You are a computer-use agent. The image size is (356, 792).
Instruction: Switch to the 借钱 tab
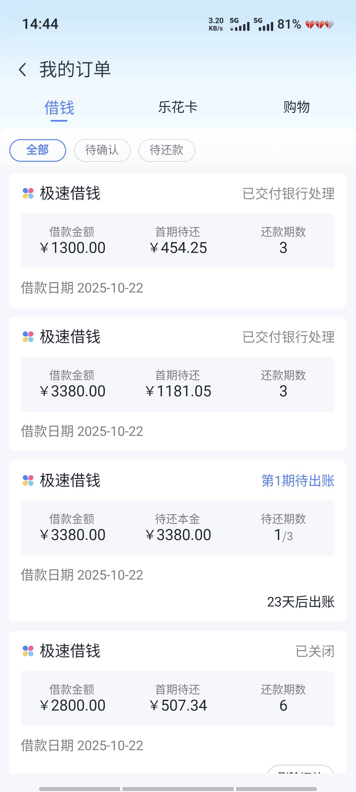(x=59, y=107)
